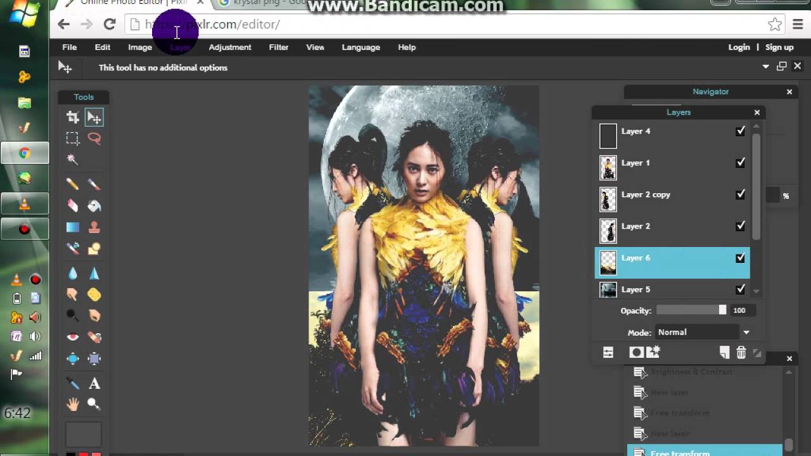Open layer styles
The image size is (811, 456).
coord(653,352)
